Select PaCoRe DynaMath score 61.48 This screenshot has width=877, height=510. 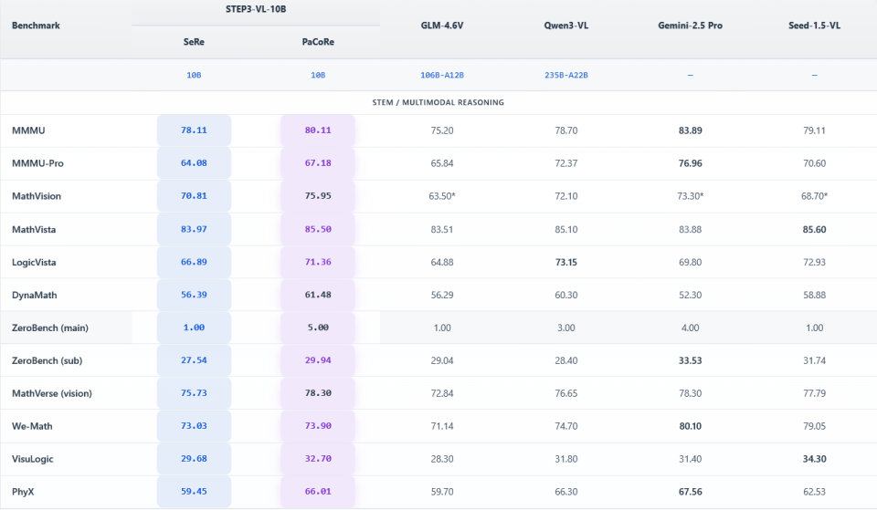click(x=318, y=295)
